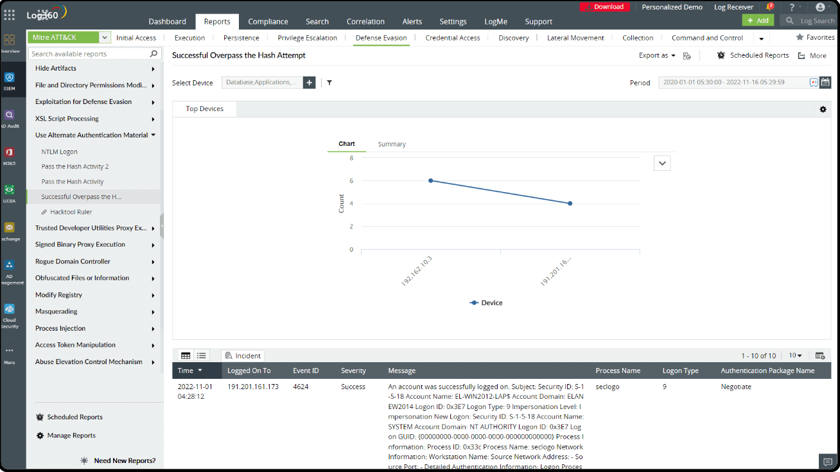The width and height of the screenshot is (840, 472).
Task: Open the rows per page 10 dropdown
Action: (796, 355)
